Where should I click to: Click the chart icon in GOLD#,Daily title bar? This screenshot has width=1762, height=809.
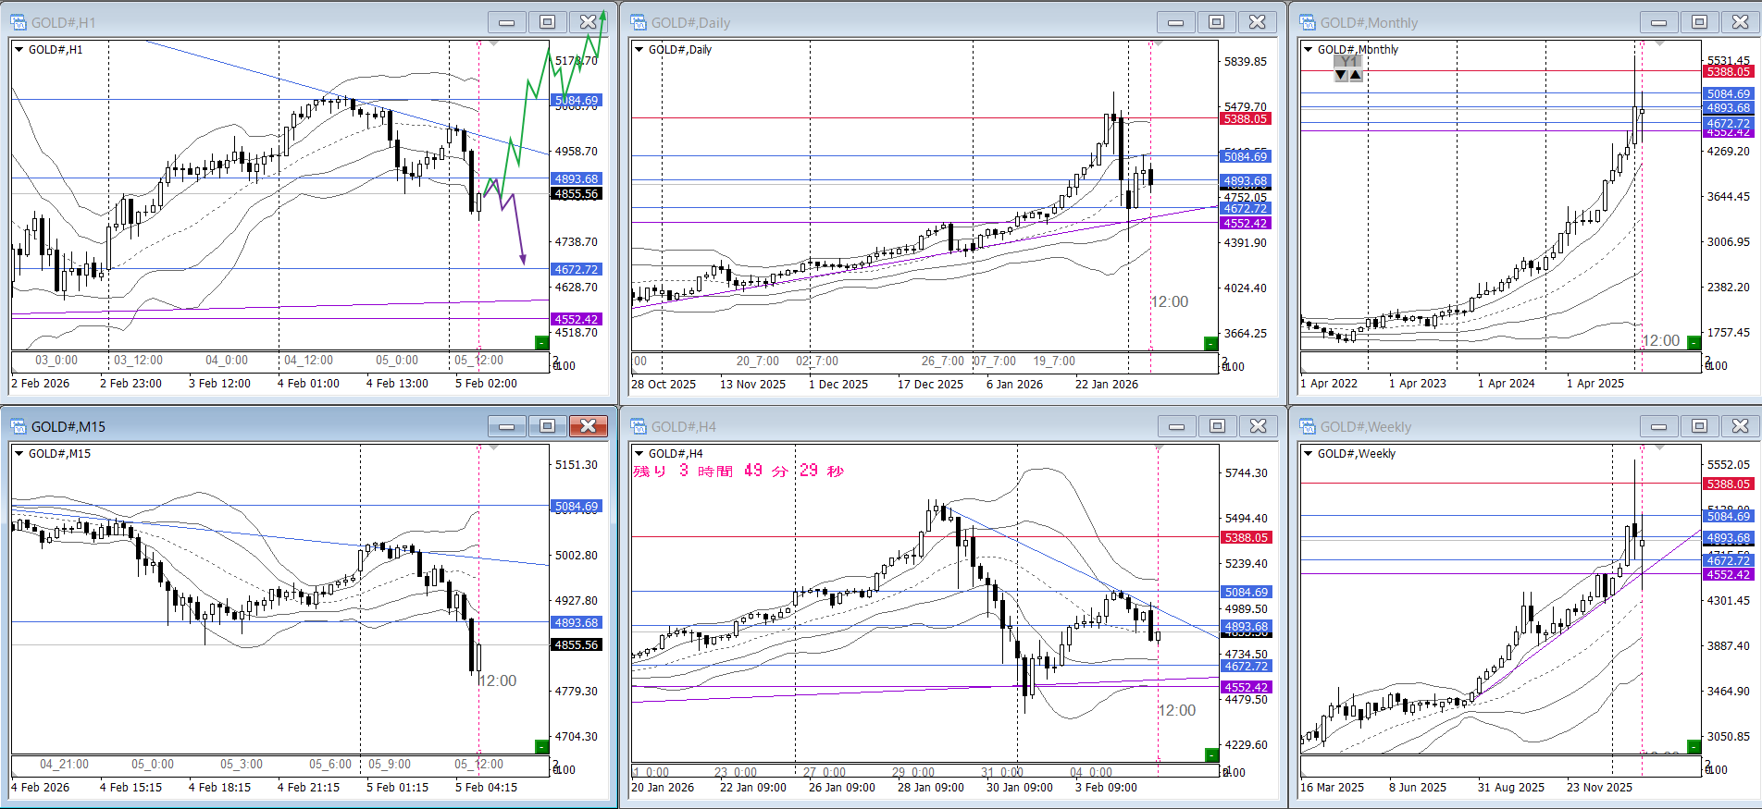tap(639, 22)
